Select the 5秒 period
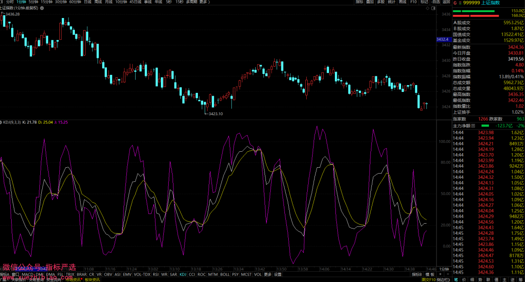 [x=169, y=1]
